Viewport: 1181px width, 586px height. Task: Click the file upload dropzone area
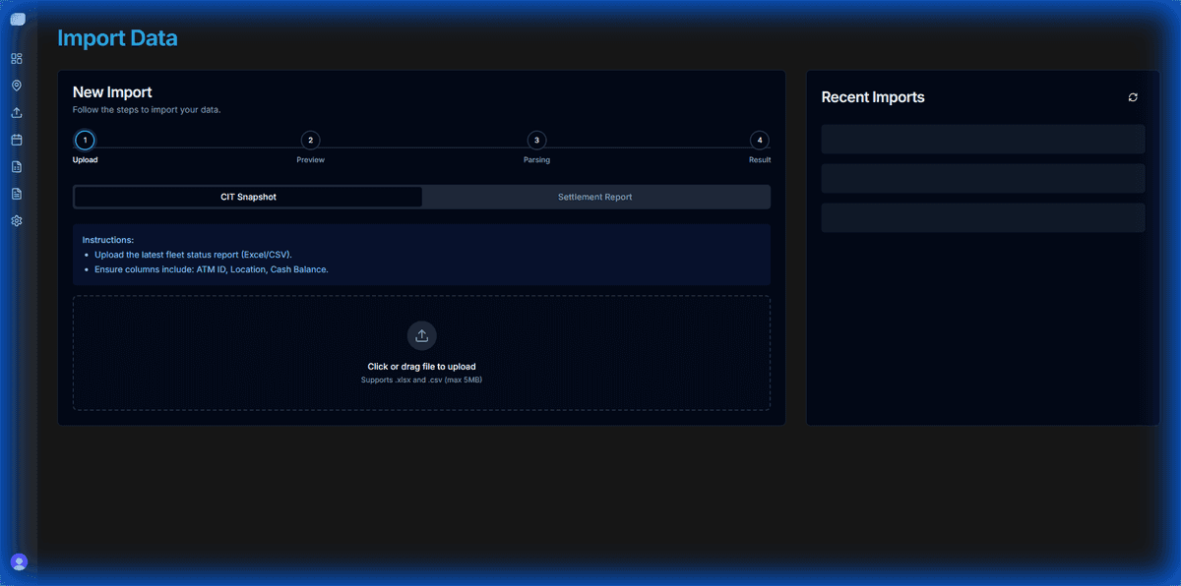[x=421, y=352]
